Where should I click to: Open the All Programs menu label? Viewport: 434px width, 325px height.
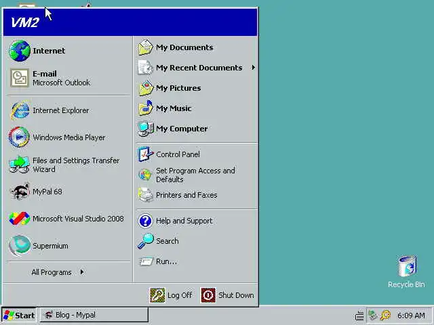tap(52, 272)
